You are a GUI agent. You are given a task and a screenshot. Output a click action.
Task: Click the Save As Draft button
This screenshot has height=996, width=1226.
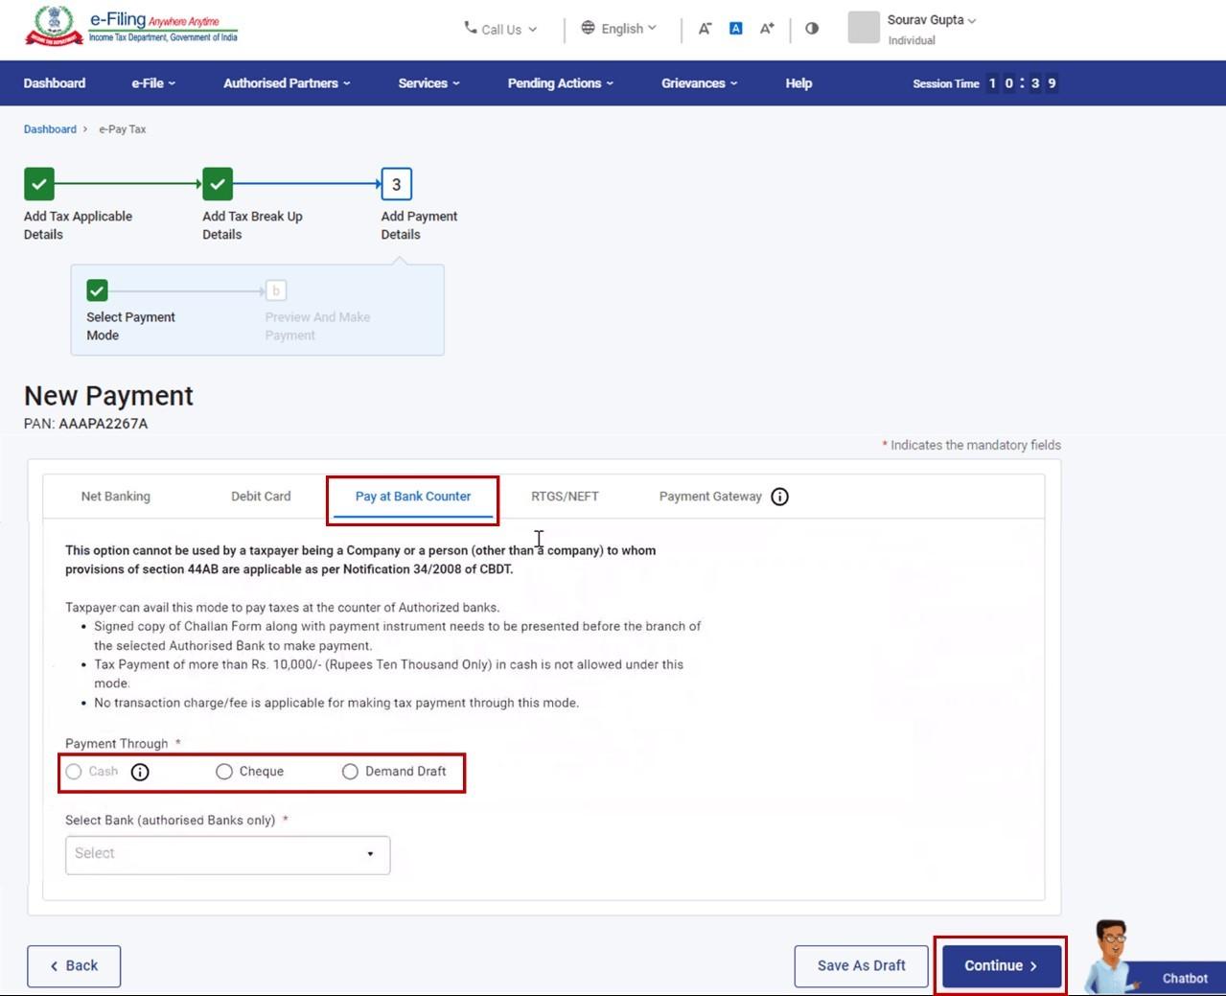859,965
